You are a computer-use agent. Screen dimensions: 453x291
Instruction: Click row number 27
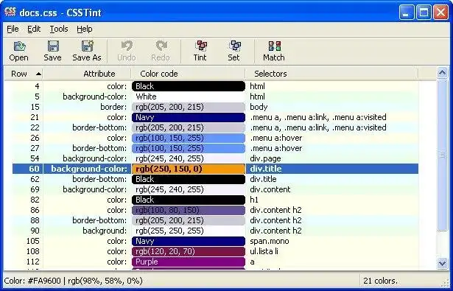pyautogui.click(x=35, y=148)
